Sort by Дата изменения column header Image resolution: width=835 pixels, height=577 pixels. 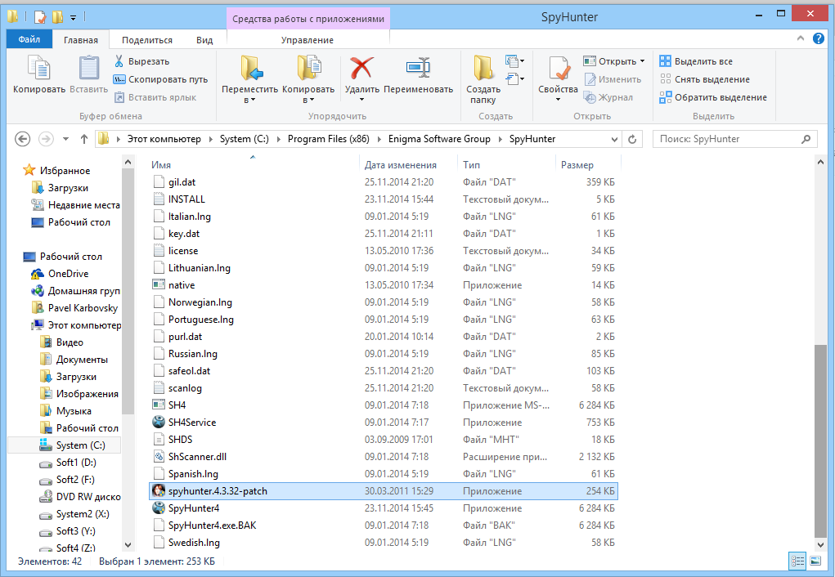(401, 165)
